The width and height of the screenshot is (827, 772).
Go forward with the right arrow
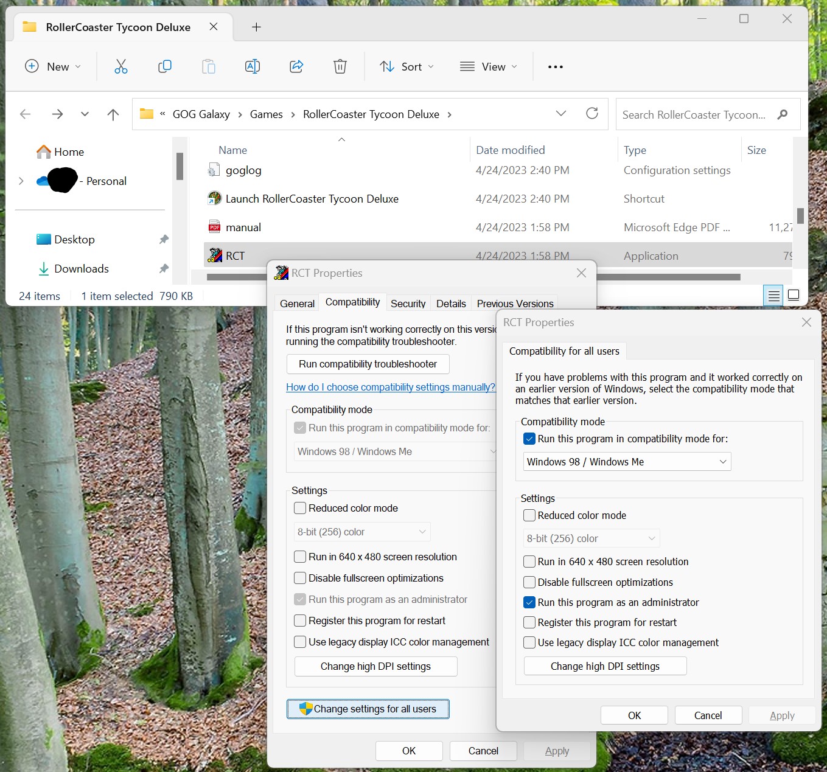point(57,114)
